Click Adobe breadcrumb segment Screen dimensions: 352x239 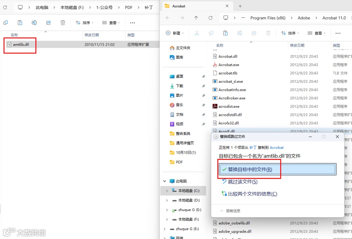pos(304,18)
